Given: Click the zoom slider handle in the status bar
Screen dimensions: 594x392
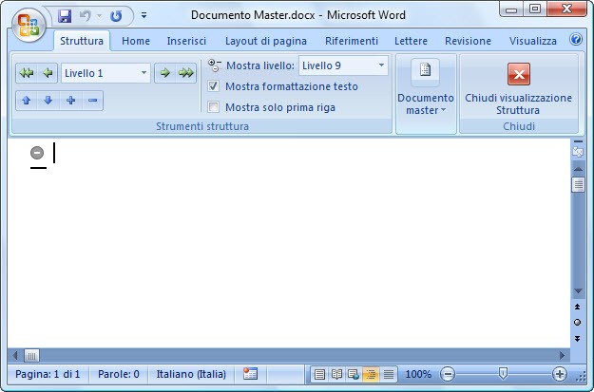Looking at the screenshot, I should [x=503, y=374].
